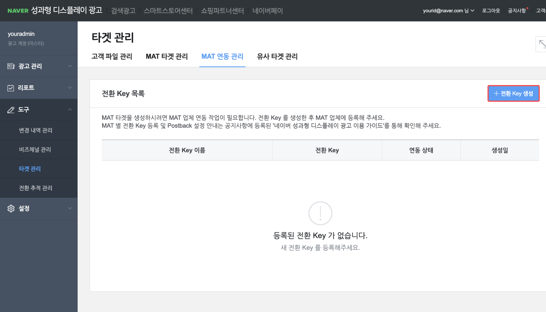Click the 타겟 관리 page title
Image resolution: width=546 pixels, height=312 pixels.
tap(113, 37)
